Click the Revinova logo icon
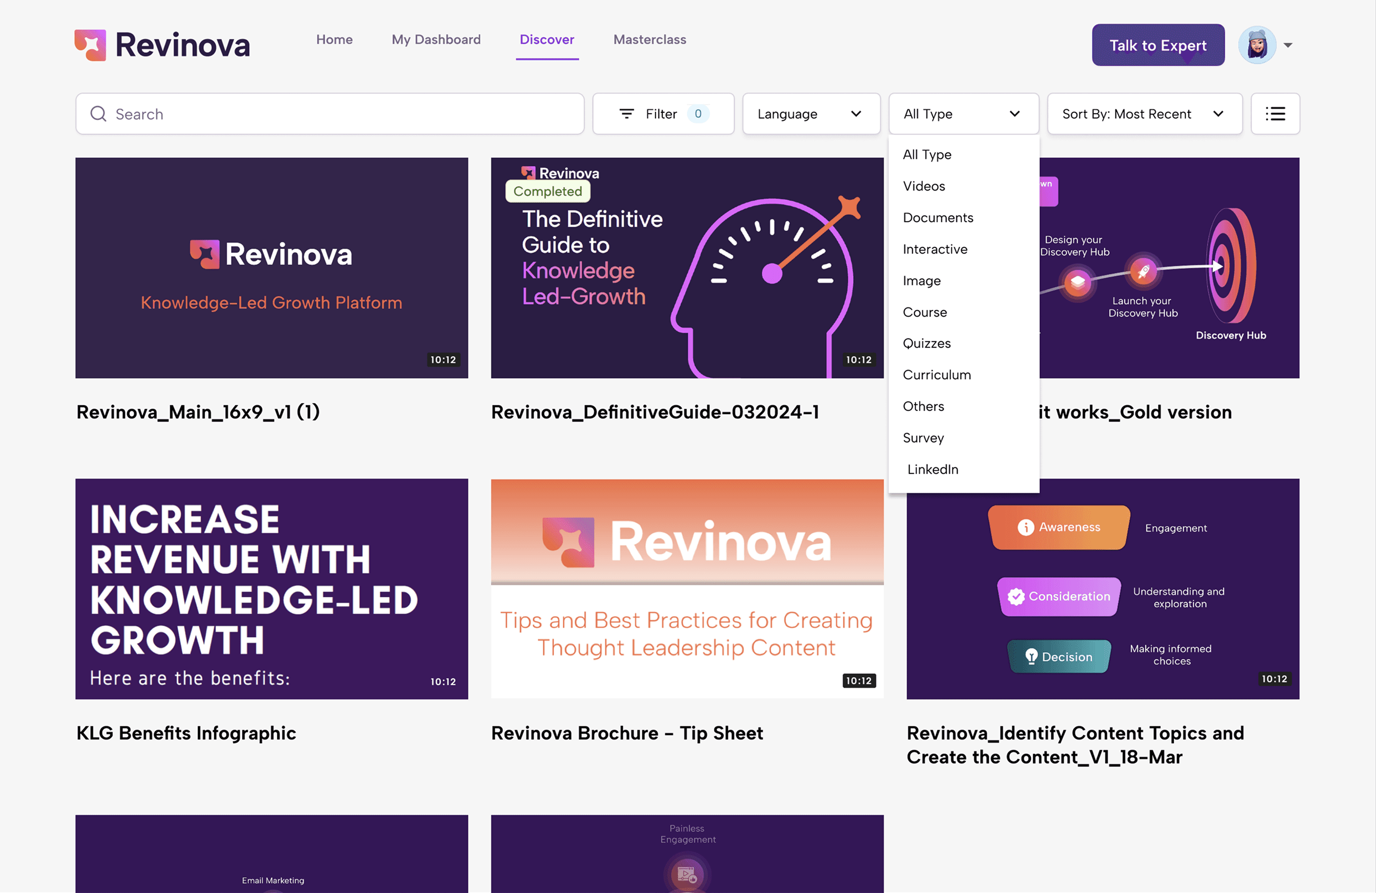The height and width of the screenshot is (893, 1376). pos(90,45)
